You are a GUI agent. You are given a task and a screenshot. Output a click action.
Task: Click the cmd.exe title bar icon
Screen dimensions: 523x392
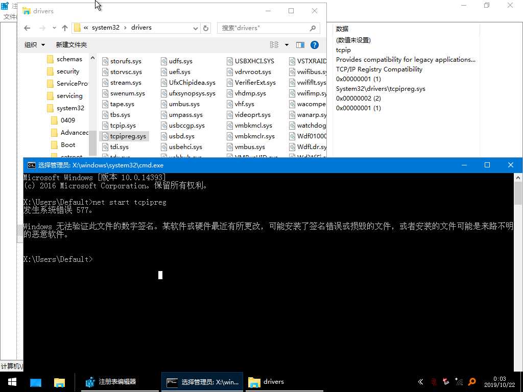[x=32, y=165]
